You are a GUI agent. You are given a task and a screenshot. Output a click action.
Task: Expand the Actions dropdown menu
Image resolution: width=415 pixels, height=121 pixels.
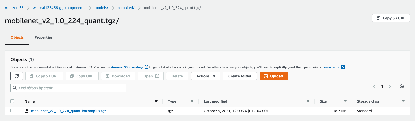coord(206,76)
